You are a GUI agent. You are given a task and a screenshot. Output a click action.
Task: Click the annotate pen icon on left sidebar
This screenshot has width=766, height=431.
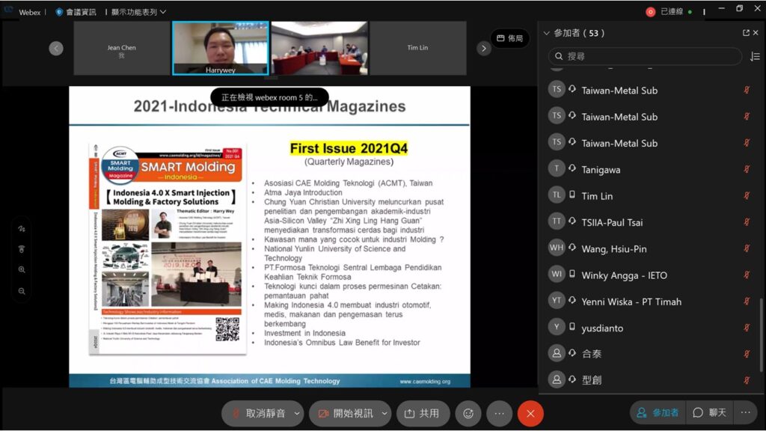tap(22, 228)
